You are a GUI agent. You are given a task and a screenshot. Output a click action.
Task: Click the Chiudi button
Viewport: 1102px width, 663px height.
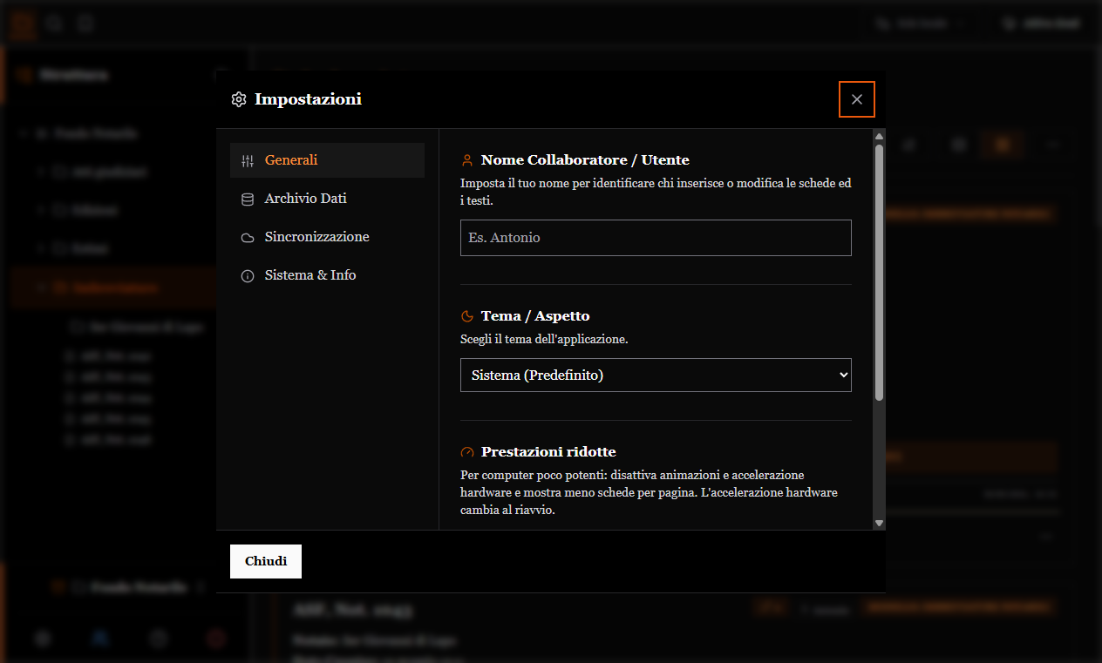[x=266, y=561]
